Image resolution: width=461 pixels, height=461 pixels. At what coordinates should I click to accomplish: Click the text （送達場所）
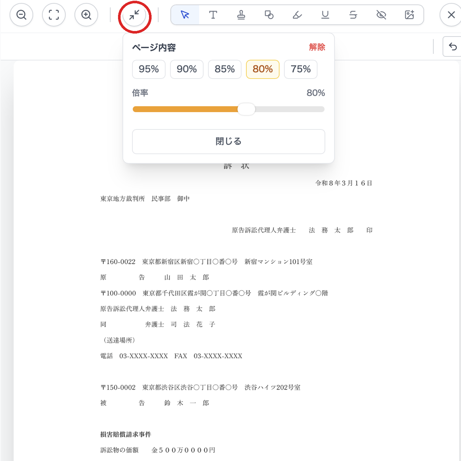(x=119, y=340)
